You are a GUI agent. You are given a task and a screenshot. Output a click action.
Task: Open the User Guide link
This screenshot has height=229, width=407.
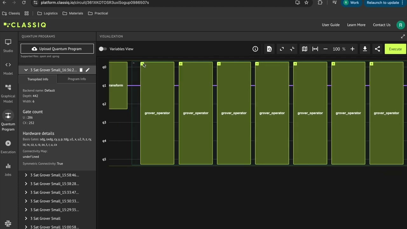click(x=331, y=25)
